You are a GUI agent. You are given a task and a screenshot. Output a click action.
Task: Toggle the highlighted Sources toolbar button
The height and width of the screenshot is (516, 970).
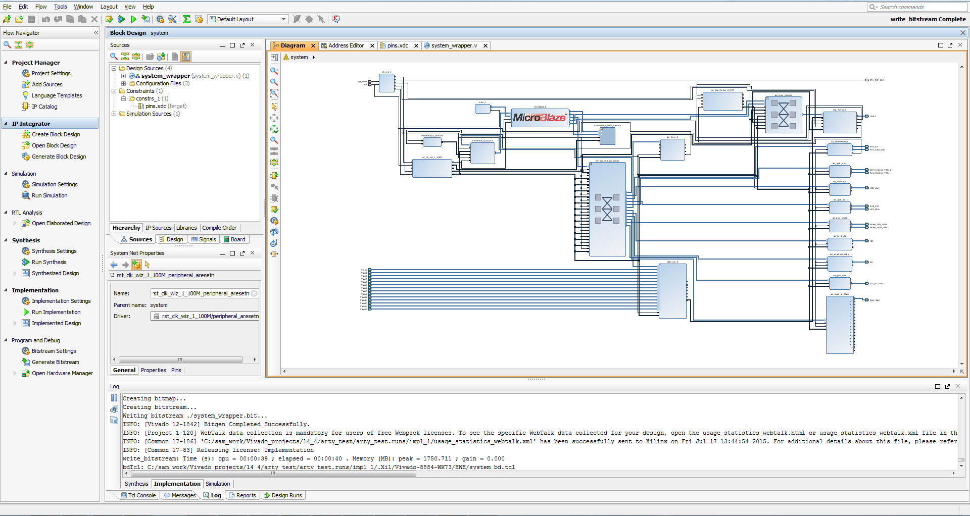(x=186, y=57)
